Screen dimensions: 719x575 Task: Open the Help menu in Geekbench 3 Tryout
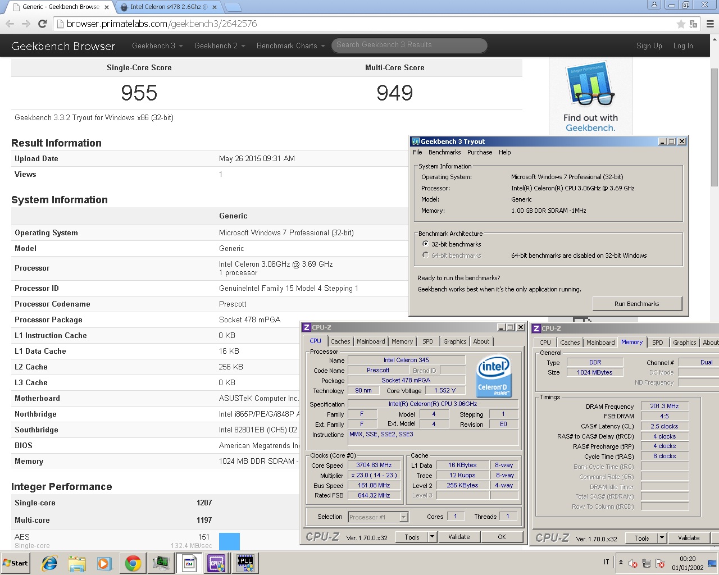point(505,152)
